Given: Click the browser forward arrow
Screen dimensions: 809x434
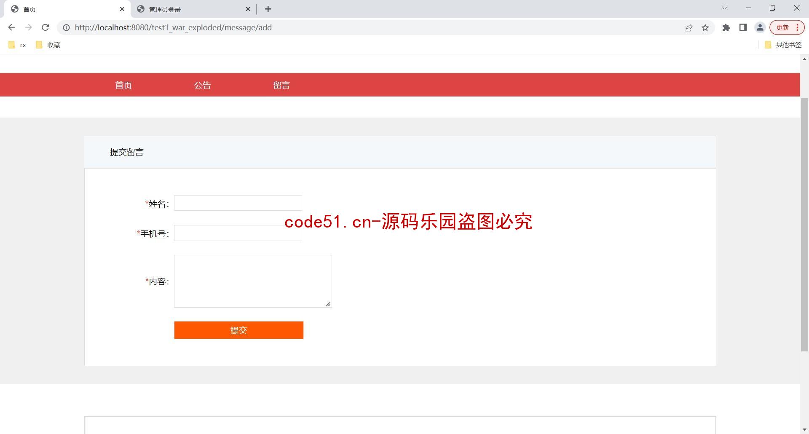Looking at the screenshot, I should click(28, 27).
